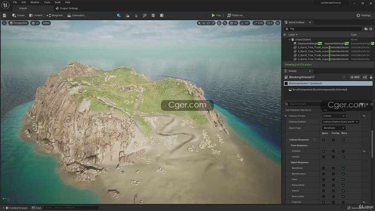
Task: Check Block for WorldStatic object response
Action: [x=343, y=168]
